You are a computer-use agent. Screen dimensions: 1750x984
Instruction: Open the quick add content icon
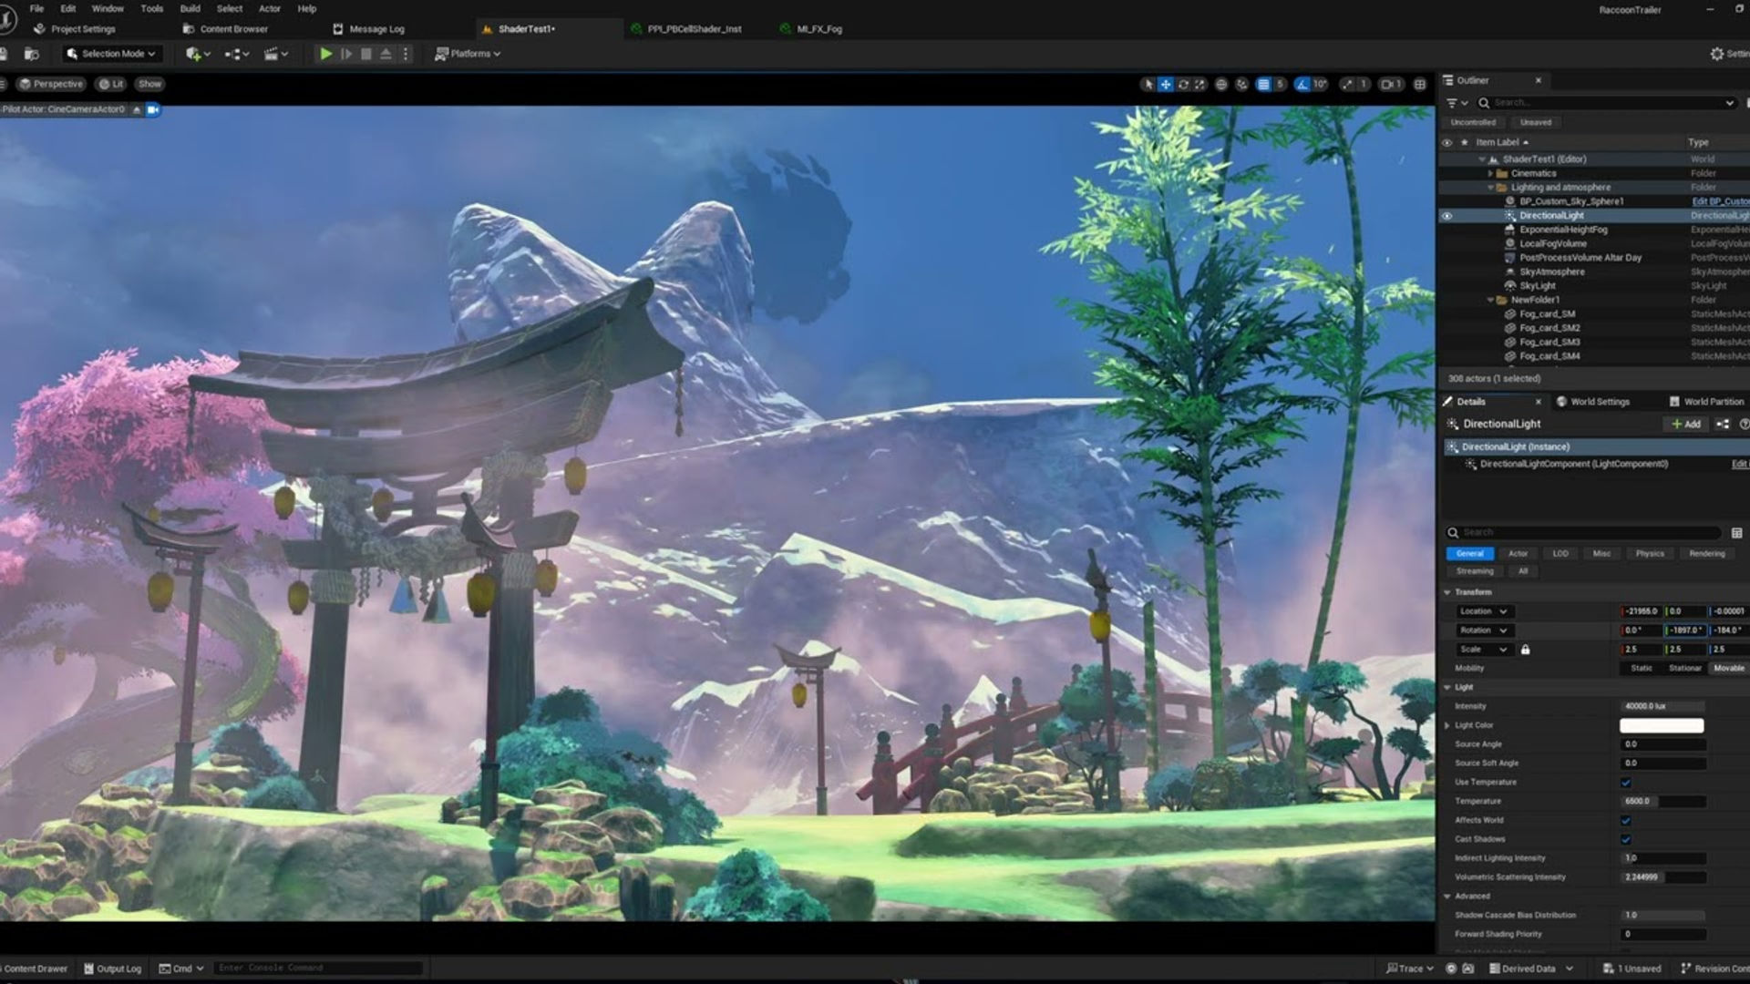(194, 54)
